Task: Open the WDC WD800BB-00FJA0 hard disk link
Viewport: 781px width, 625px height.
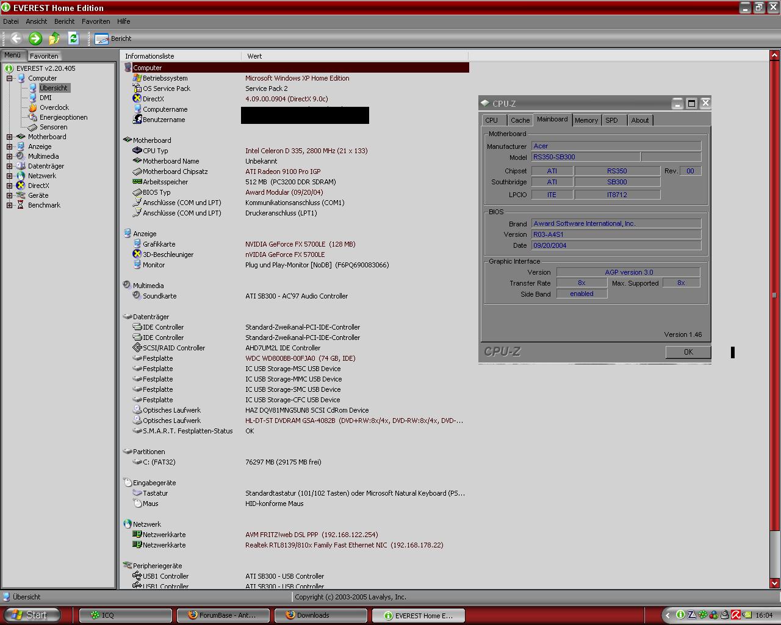Action: click(x=300, y=358)
